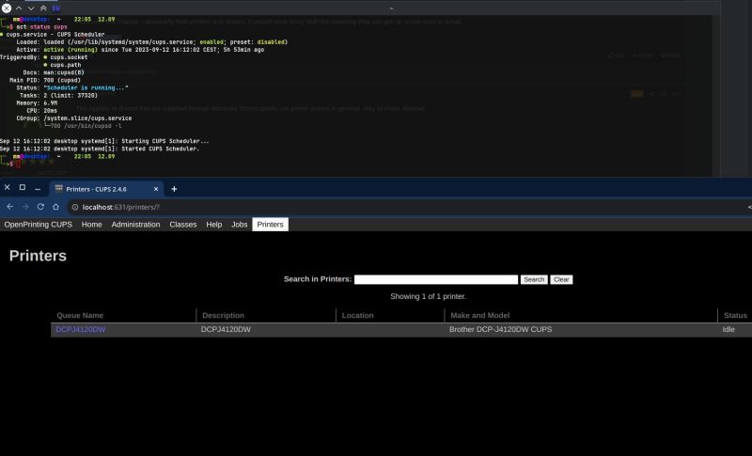Click the Status column header

pos(735,316)
